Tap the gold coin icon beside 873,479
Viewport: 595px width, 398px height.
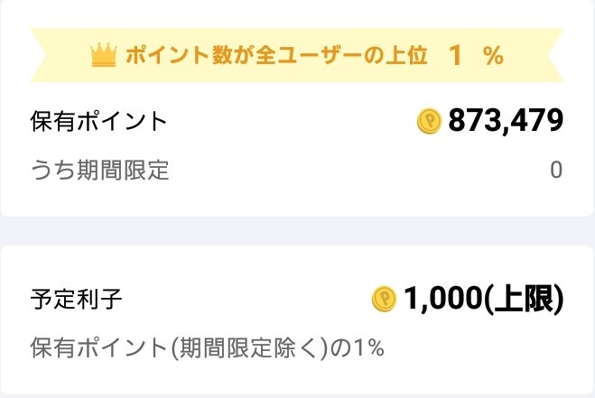[x=429, y=121]
